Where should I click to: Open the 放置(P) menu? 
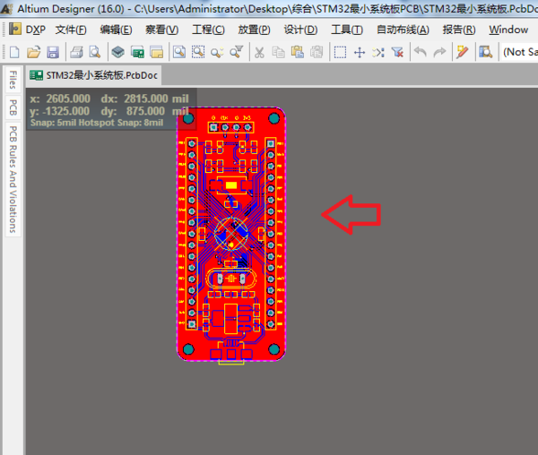pyautogui.click(x=255, y=30)
